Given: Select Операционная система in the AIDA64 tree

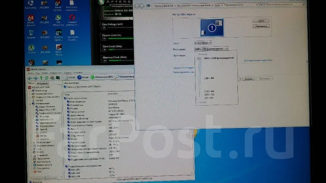Looking at the screenshot, I should tap(45, 97).
